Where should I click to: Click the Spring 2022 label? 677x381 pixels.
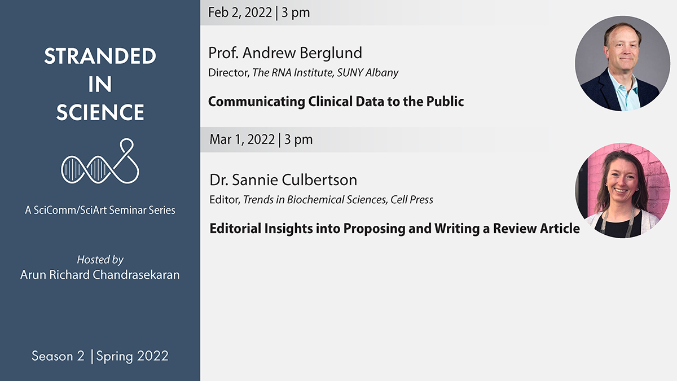(x=133, y=356)
